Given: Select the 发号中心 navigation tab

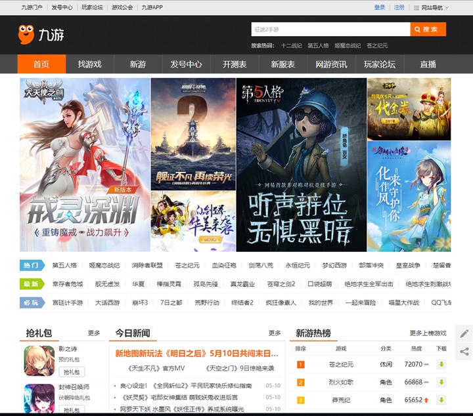Looking at the screenshot, I should coord(186,64).
